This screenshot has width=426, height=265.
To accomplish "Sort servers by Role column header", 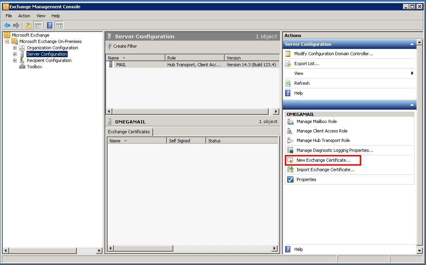I will [195, 58].
